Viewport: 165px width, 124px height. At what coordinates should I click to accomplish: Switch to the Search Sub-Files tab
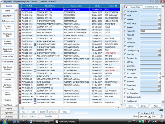tap(152, 7)
